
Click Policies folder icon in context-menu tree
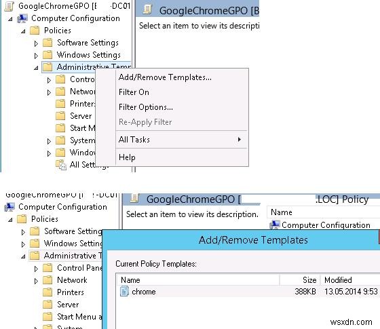[35, 31]
